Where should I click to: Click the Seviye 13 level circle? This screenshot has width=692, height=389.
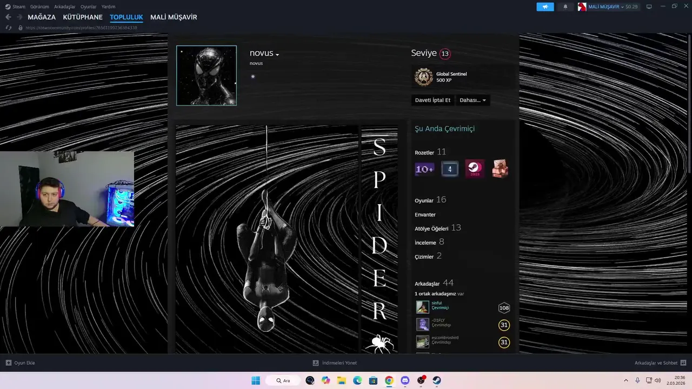(x=445, y=53)
